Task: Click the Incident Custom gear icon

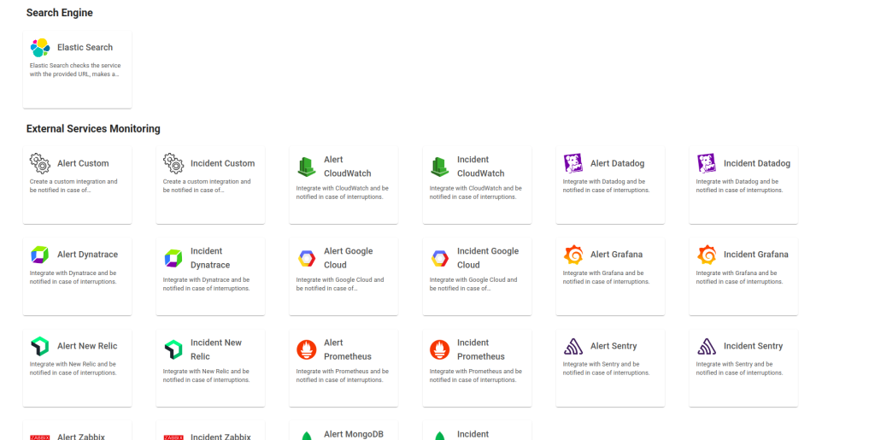Action: (173, 163)
